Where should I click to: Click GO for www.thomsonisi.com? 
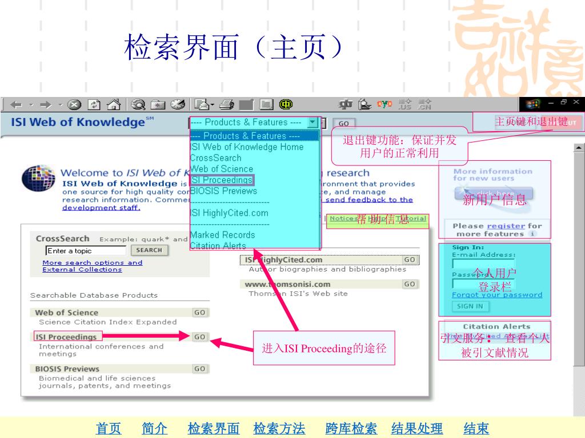click(x=410, y=284)
